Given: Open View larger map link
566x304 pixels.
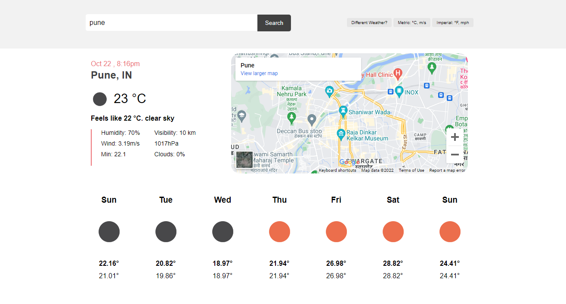Looking at the screenshot, I should coord(259,73).
